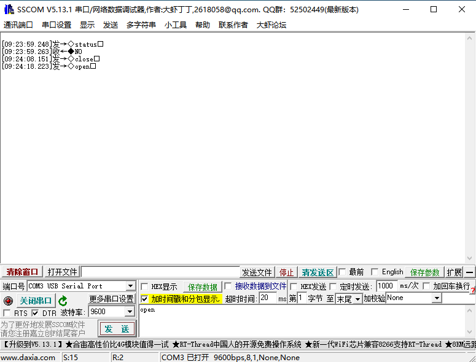Click the 1000 ms/次 interval field
Screen dimensions: 476x362
coord(387,286)
